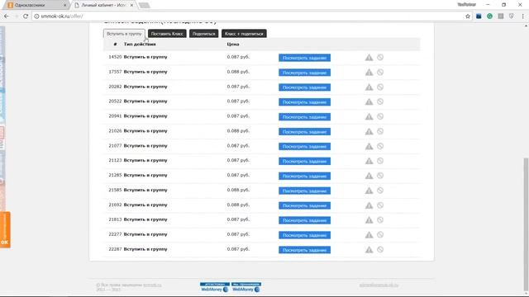Click warning triangle icon in row 21585
The height and width of the screenshot is (297, 529).
(369, 191)
